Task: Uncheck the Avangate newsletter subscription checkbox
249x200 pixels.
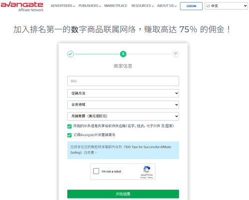Action: pos(69,135)
